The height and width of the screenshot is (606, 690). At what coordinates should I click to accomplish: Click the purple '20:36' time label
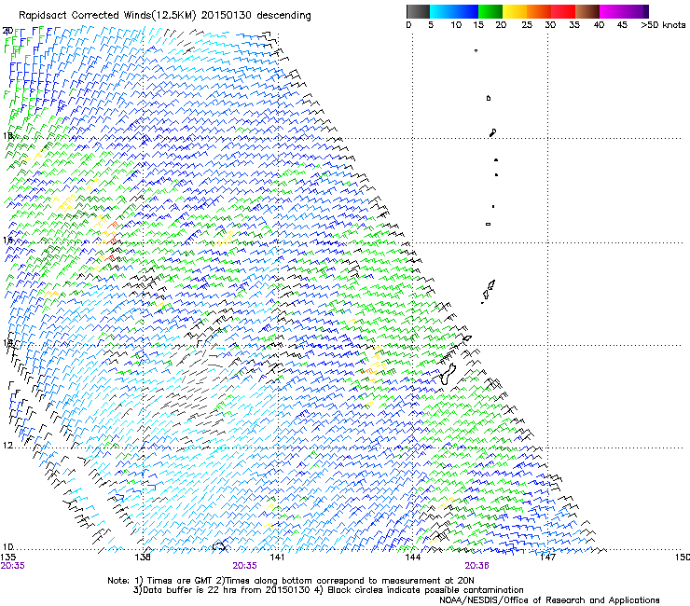476,566
